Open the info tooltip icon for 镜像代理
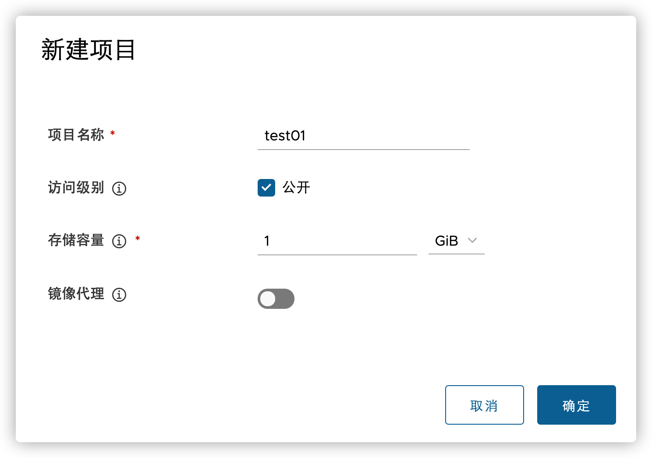Image resolution: width=652 pixels, height=458 pixels. pos(119,295)
